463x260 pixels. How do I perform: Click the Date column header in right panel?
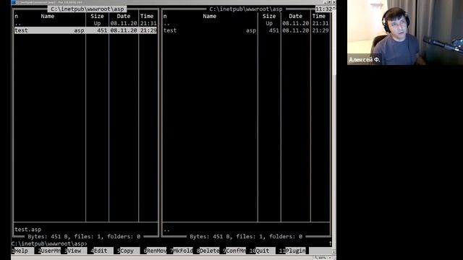(x=296, y=16)
